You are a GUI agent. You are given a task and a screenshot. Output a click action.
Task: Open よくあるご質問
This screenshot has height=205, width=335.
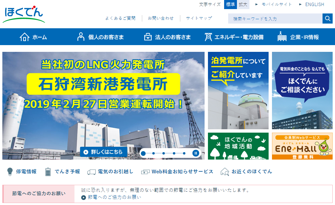click(121, 18)
